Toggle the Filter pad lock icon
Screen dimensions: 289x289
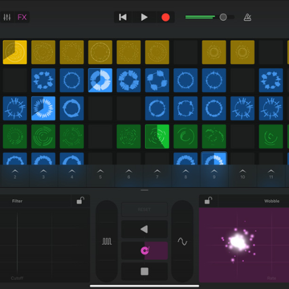(80, 201)
